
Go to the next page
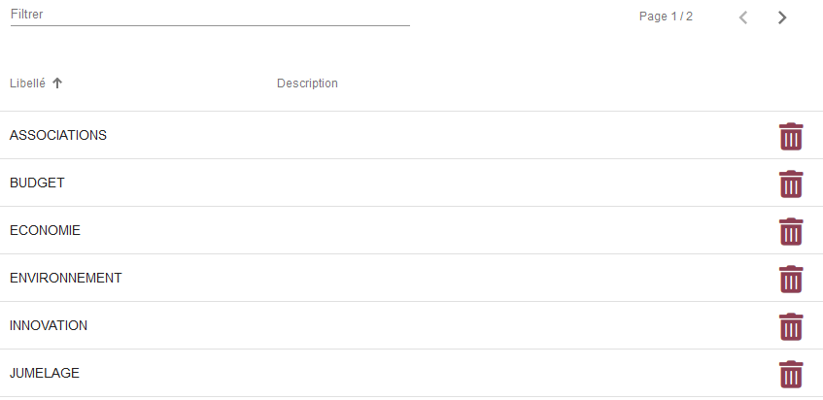pyautogui.click(x=781, y=17)
